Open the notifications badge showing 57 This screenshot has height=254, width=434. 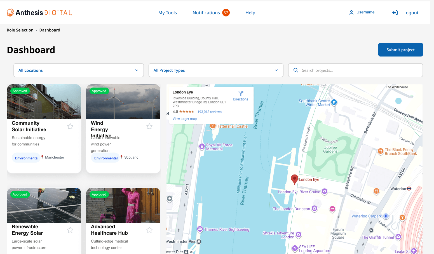pos(226,13)
